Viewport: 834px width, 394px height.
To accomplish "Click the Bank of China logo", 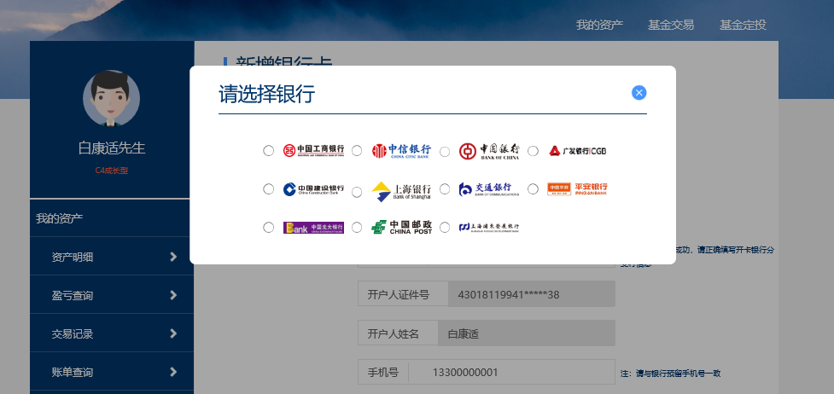I will [x=489, y=151].
